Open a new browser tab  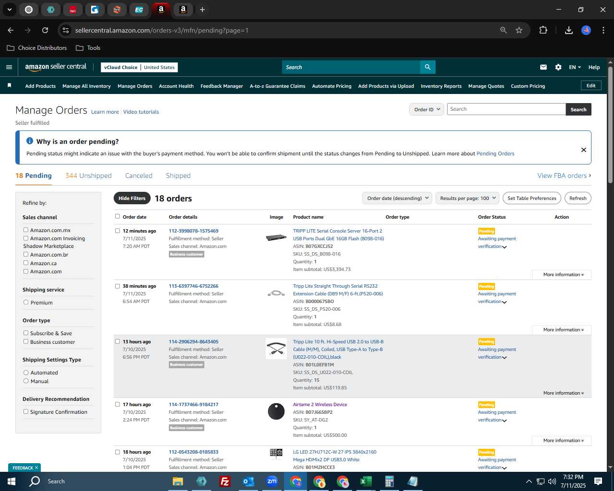[x=202, y=10]
